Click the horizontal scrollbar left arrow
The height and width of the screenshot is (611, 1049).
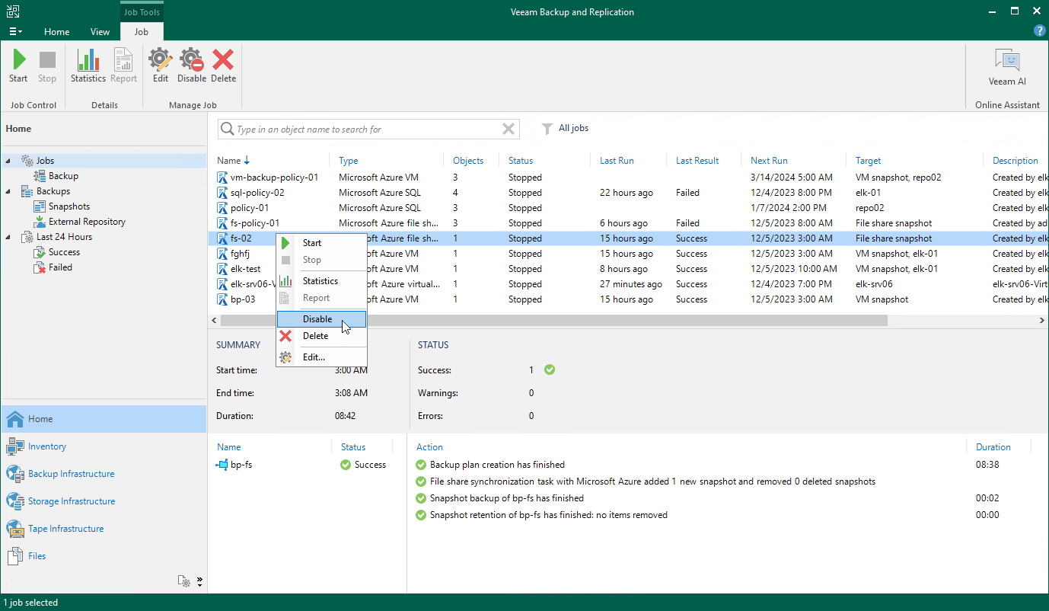(x=214, y=321)
